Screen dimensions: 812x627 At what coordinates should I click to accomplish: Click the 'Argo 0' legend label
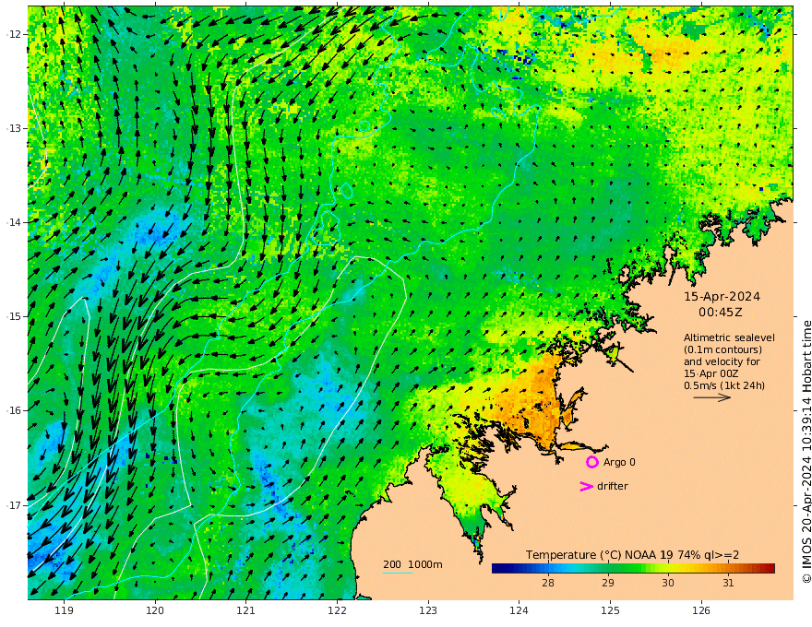click(619, 462)
